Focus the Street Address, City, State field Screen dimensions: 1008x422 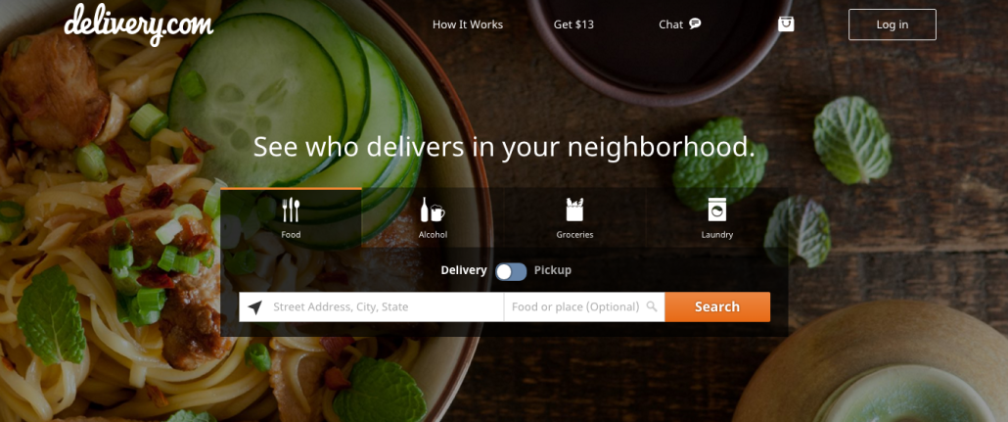(372, 306)
